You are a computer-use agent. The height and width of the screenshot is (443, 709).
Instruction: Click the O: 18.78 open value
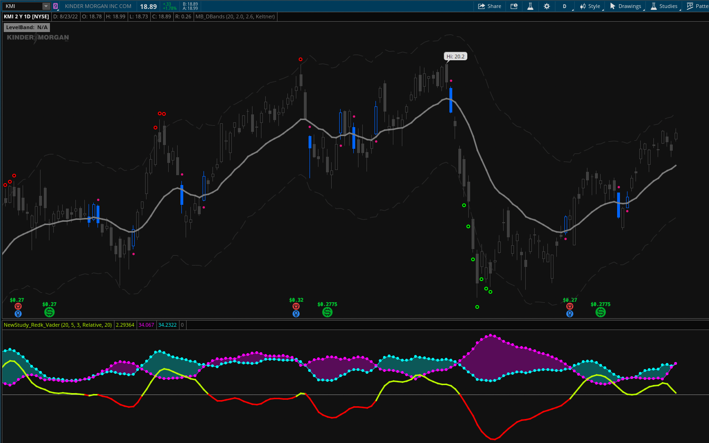(x=92, y=16)
